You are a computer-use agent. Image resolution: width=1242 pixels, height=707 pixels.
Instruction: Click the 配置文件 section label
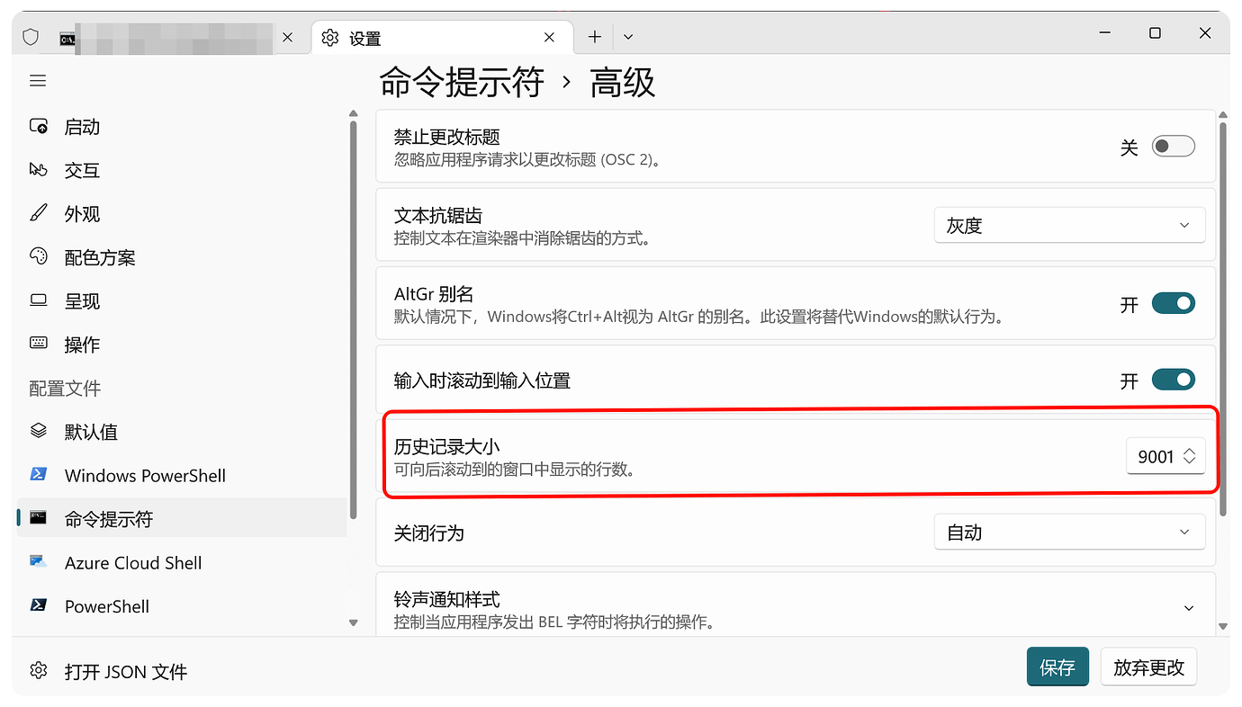(x=65, y=388)
